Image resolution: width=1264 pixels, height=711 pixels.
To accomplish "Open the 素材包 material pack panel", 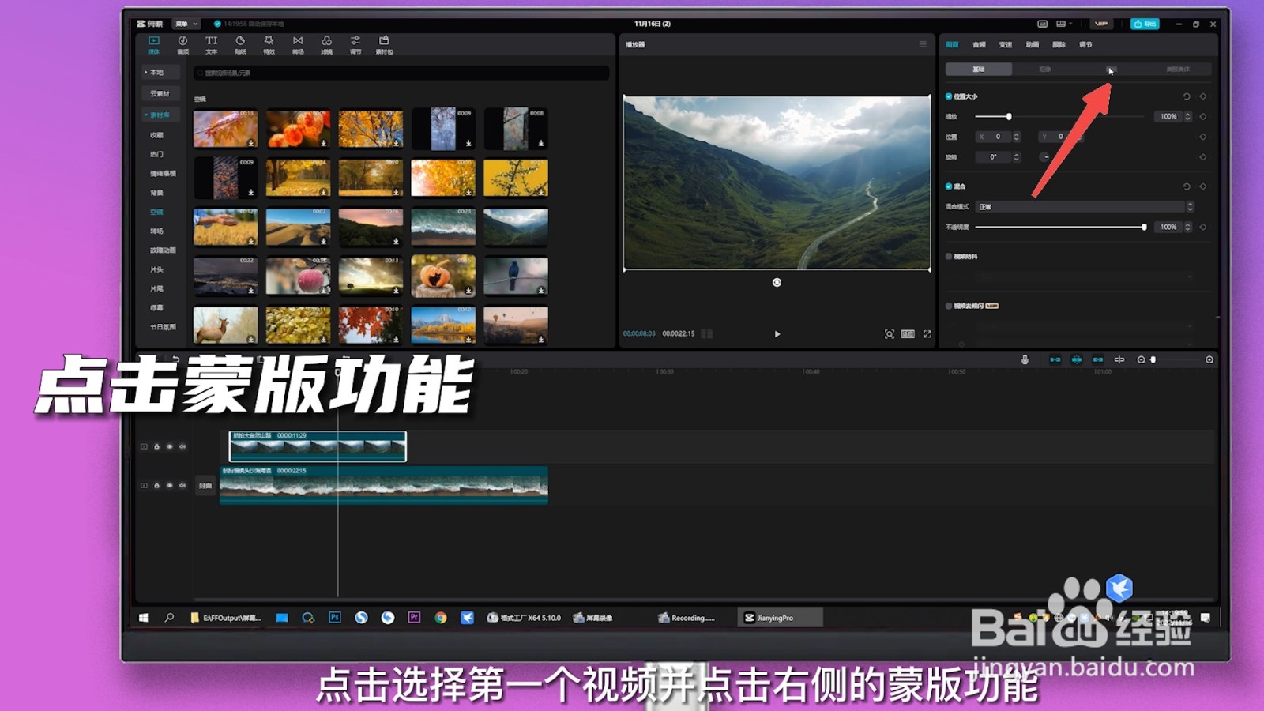I will [x=384, y=43].
